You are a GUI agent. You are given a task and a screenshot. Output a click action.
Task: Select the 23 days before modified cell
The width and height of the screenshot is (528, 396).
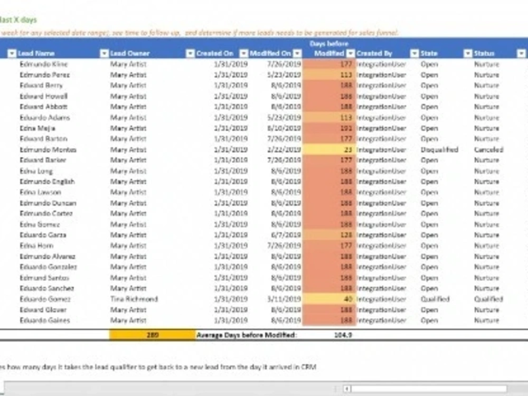coord(329,149)
